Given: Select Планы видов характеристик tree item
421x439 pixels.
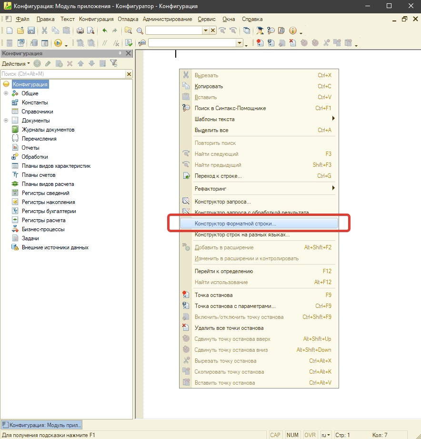Looking at the screenshot, I should 56,166.
